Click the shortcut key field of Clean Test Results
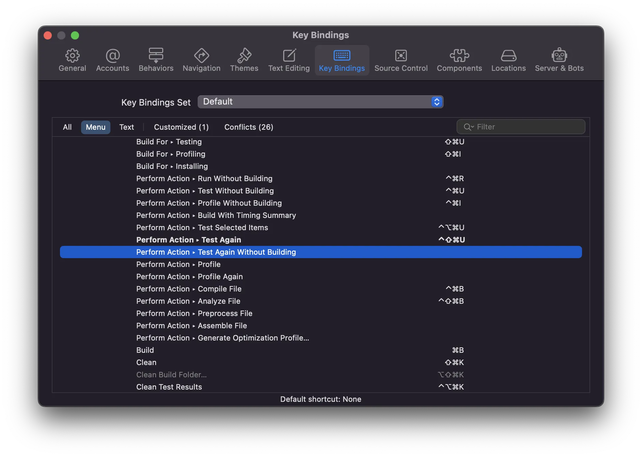Screen dimensions: 642x457 tap(451, 387)
